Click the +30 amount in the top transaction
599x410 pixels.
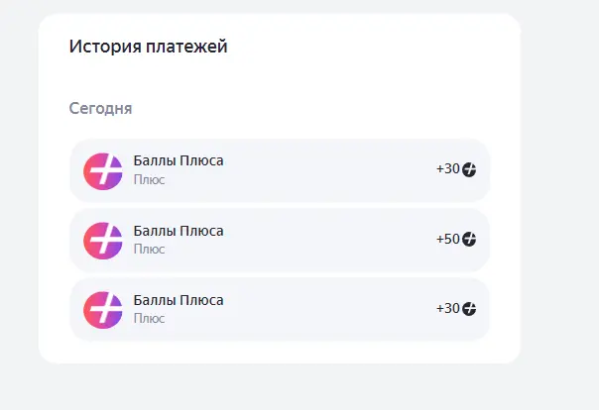tap(448, 168)
